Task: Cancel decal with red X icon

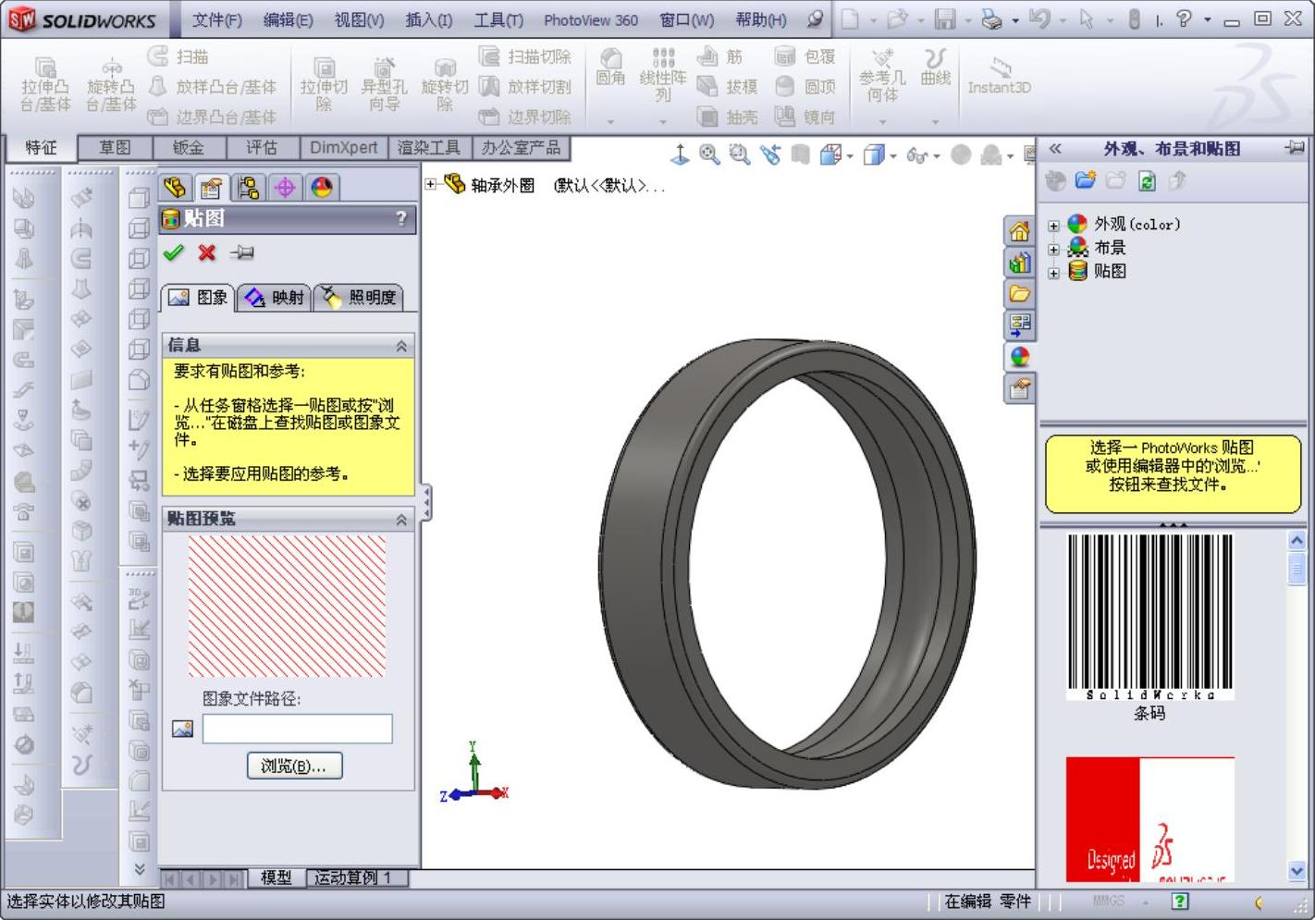Action: pyautogui.click(x=207, y=252)
